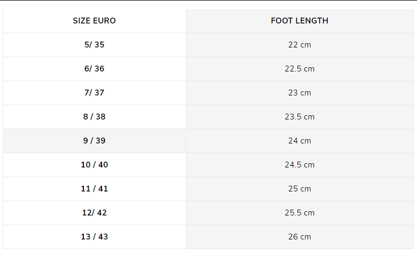417x264 pixels.
Task: Click the 24 cm foot length value
Action: pyautogui.click(x=300, y=141)
